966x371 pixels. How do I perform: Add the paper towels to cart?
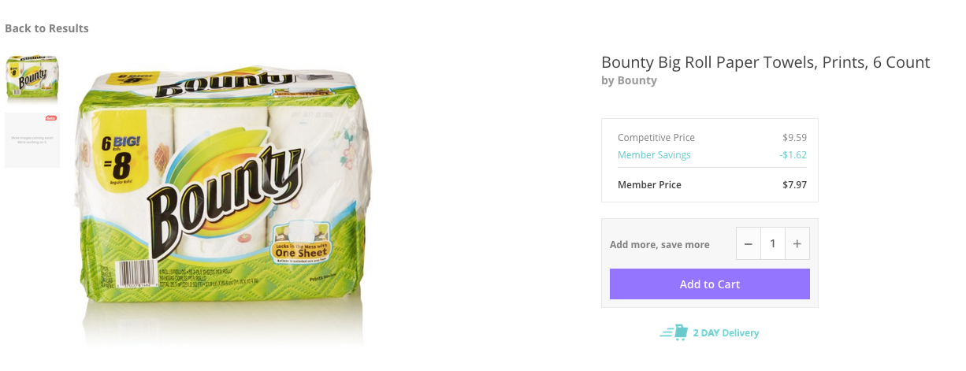point(709,284)
